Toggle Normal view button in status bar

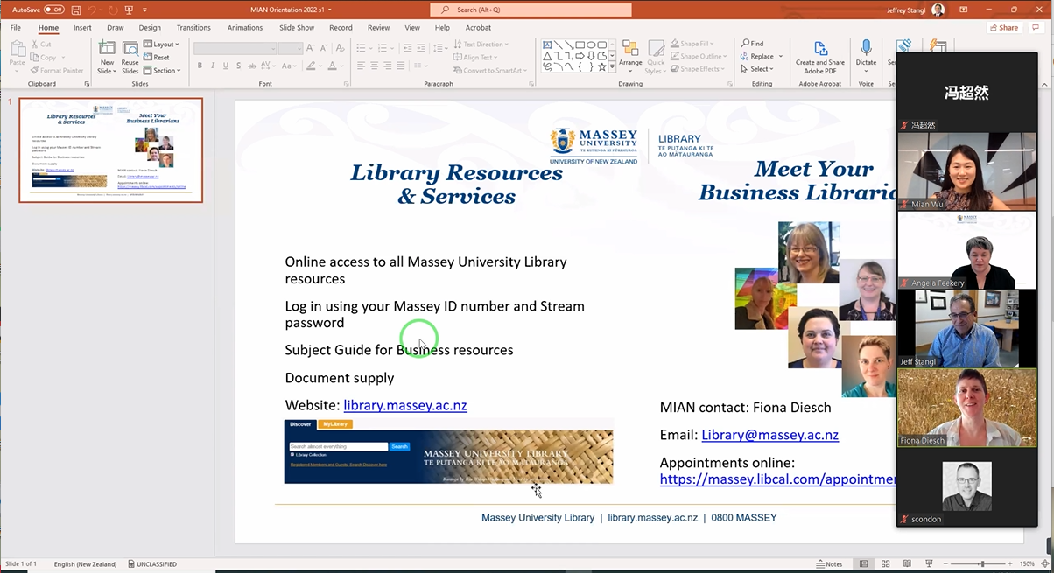click(x=863, y=564)
